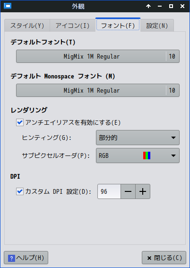Screen dimensions: 190x268
Task: Click the DPI value field showing 96
Action: click(x=109, y=191)
